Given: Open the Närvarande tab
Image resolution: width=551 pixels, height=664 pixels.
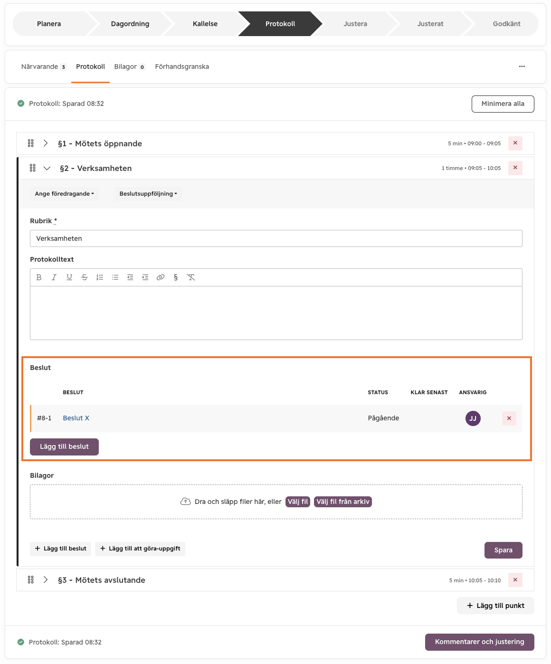Looking at the screenshot, I should point(44,66).
